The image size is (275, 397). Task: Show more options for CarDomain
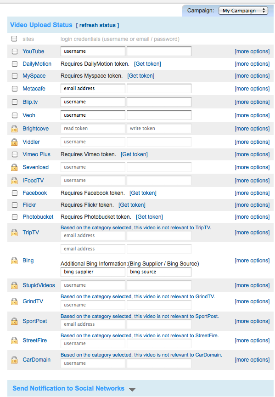tap(252, 360)
